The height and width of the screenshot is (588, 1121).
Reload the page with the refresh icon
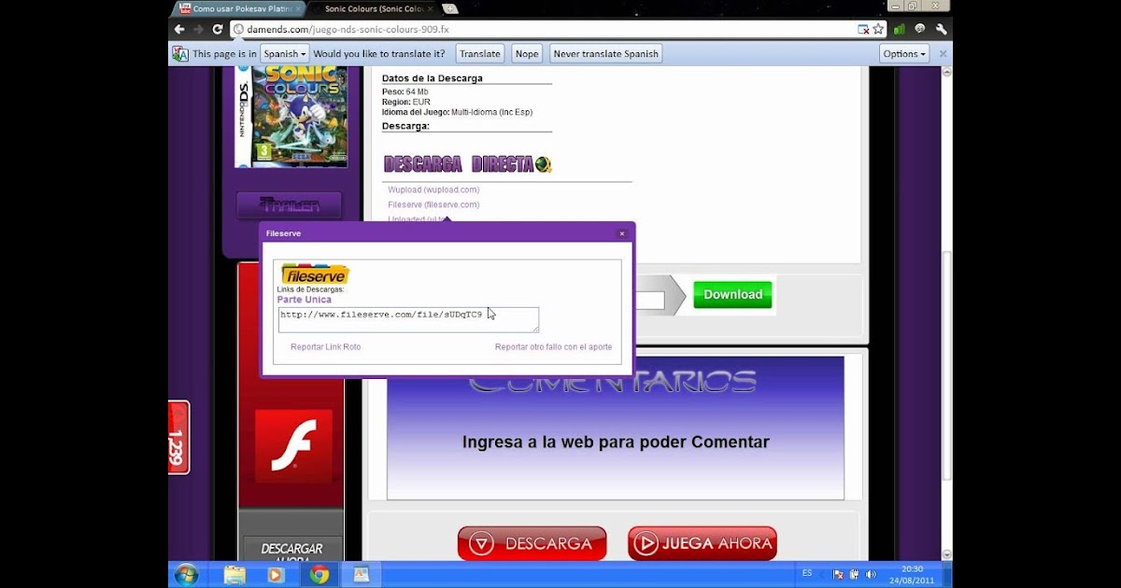[x=218, y=29]
